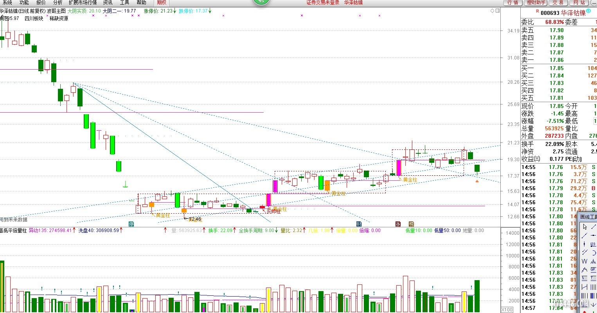The width and height of the screenshot is (597, 313).
Task: Click the 财 event marker under the chart
Action: 359,224
